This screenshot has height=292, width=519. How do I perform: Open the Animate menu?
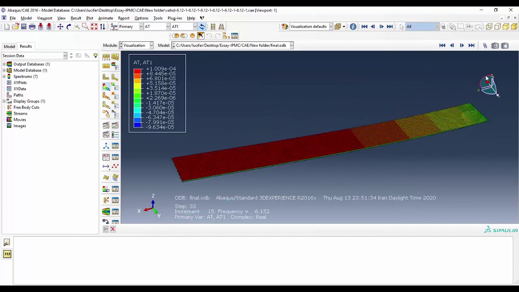[105, 18]
